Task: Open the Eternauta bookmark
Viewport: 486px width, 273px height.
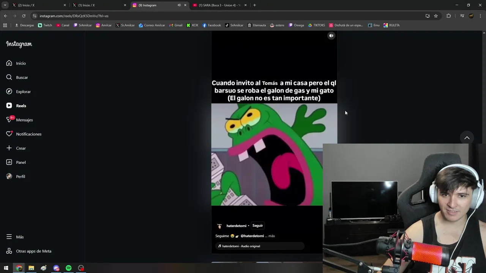Action: tap(257, 25)
